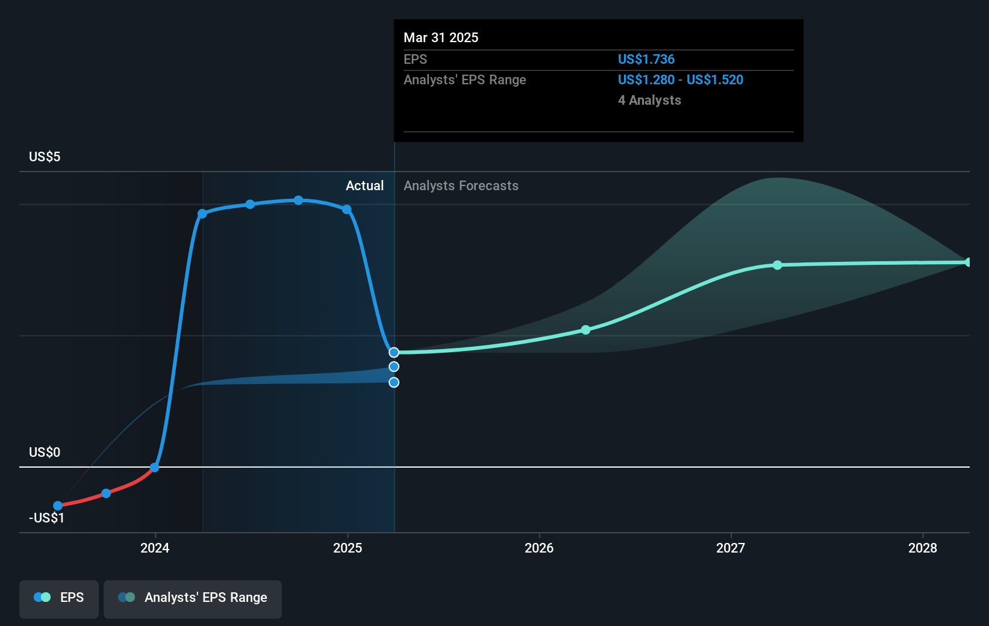Select the first high EPS point after 2024
989x626 pixels.
pyautogui.click(x=202, y=214)
